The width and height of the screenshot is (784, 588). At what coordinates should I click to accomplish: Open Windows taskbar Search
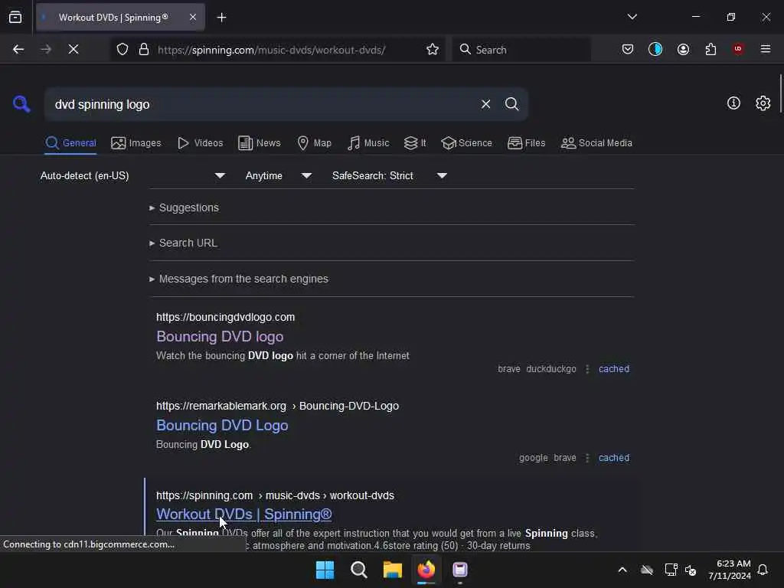pos(359,570)
